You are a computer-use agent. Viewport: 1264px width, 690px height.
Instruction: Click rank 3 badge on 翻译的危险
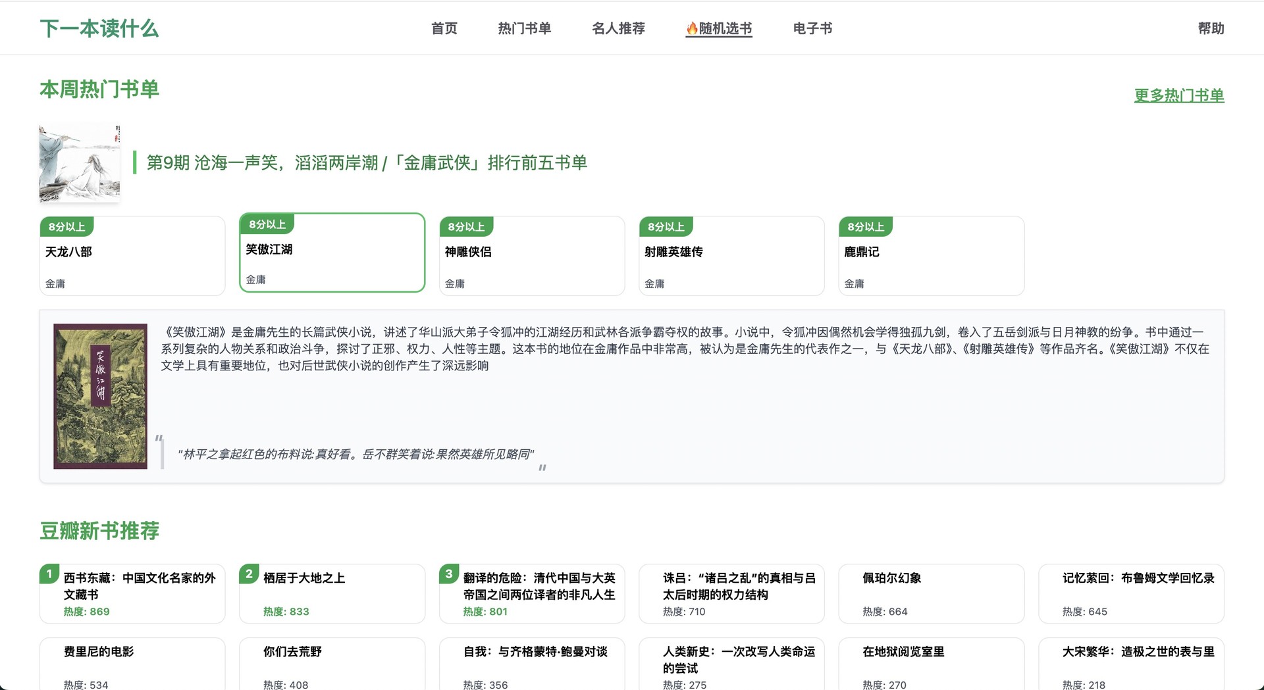pyautogui.click(x=449, y=574)
